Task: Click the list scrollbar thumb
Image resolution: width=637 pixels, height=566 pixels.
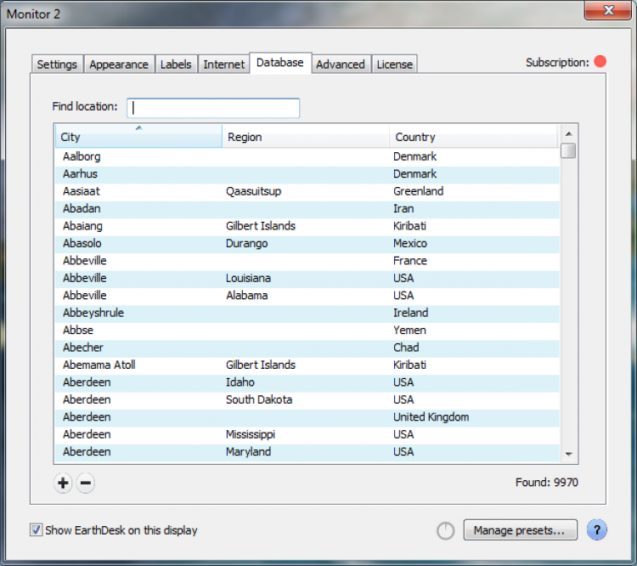Action: pos(568,150)
